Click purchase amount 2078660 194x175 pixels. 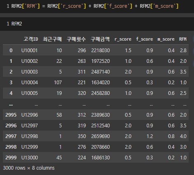(x=101, y=147)
